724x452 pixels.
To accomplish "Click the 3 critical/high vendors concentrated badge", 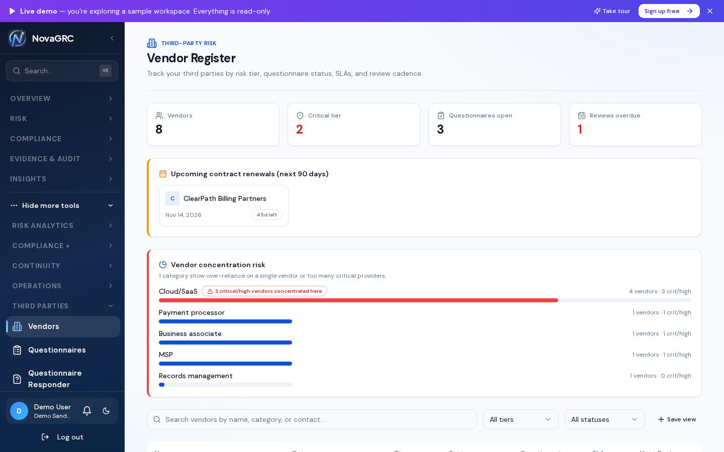I will pyautogui.click(x=264, y=291).
